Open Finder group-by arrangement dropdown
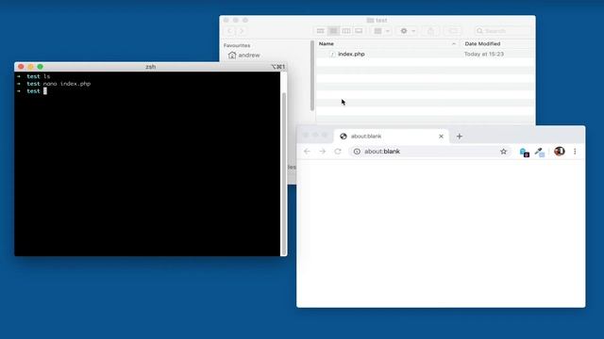This screenshot has height=339, width=604. click(x=381, y=31)
